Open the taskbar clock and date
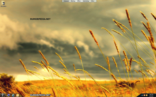This screenshot has width=156, height=97. [x=151, y=95]
